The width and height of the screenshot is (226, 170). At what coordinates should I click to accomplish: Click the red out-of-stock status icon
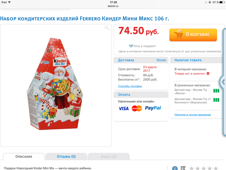coord(208,74)
